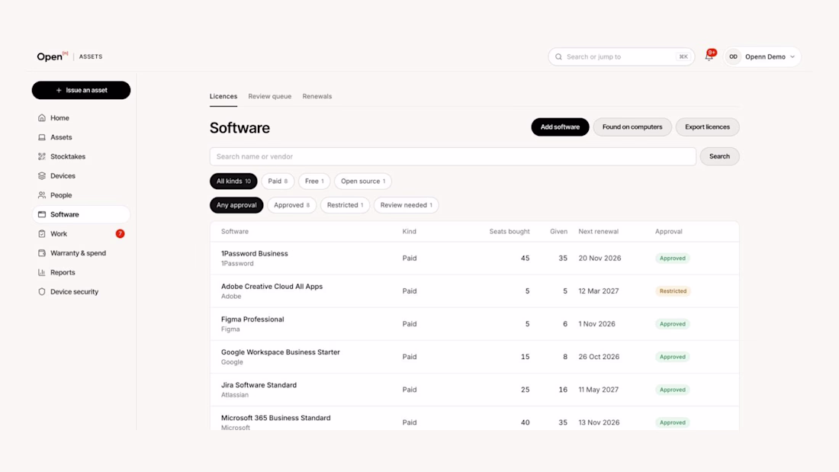Click the Devices stack icon

point(42,175)
